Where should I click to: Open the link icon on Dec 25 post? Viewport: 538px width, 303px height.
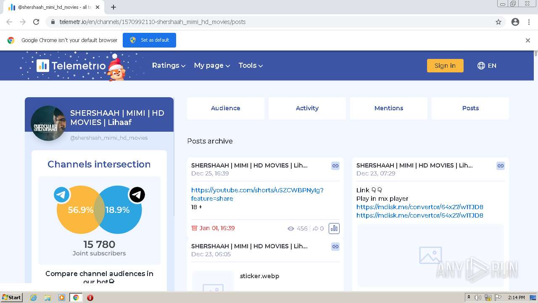335,166
